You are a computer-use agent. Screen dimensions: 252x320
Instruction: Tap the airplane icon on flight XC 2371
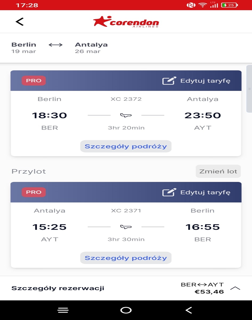[126, 227]
